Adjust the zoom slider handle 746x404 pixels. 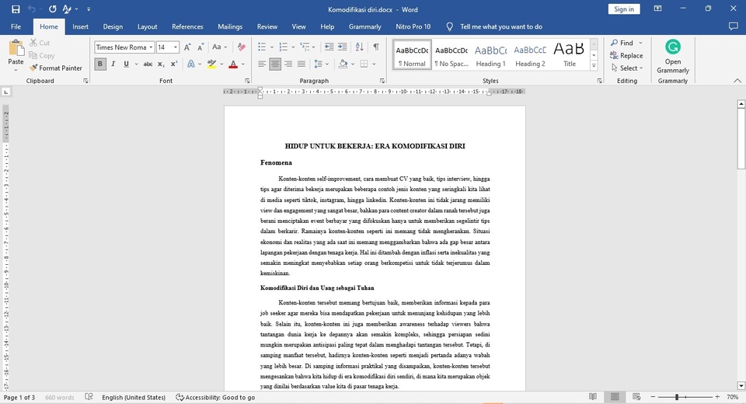pyautogui.click(x=677, y=397)
